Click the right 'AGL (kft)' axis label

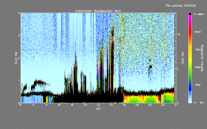[x=183, y=58]
